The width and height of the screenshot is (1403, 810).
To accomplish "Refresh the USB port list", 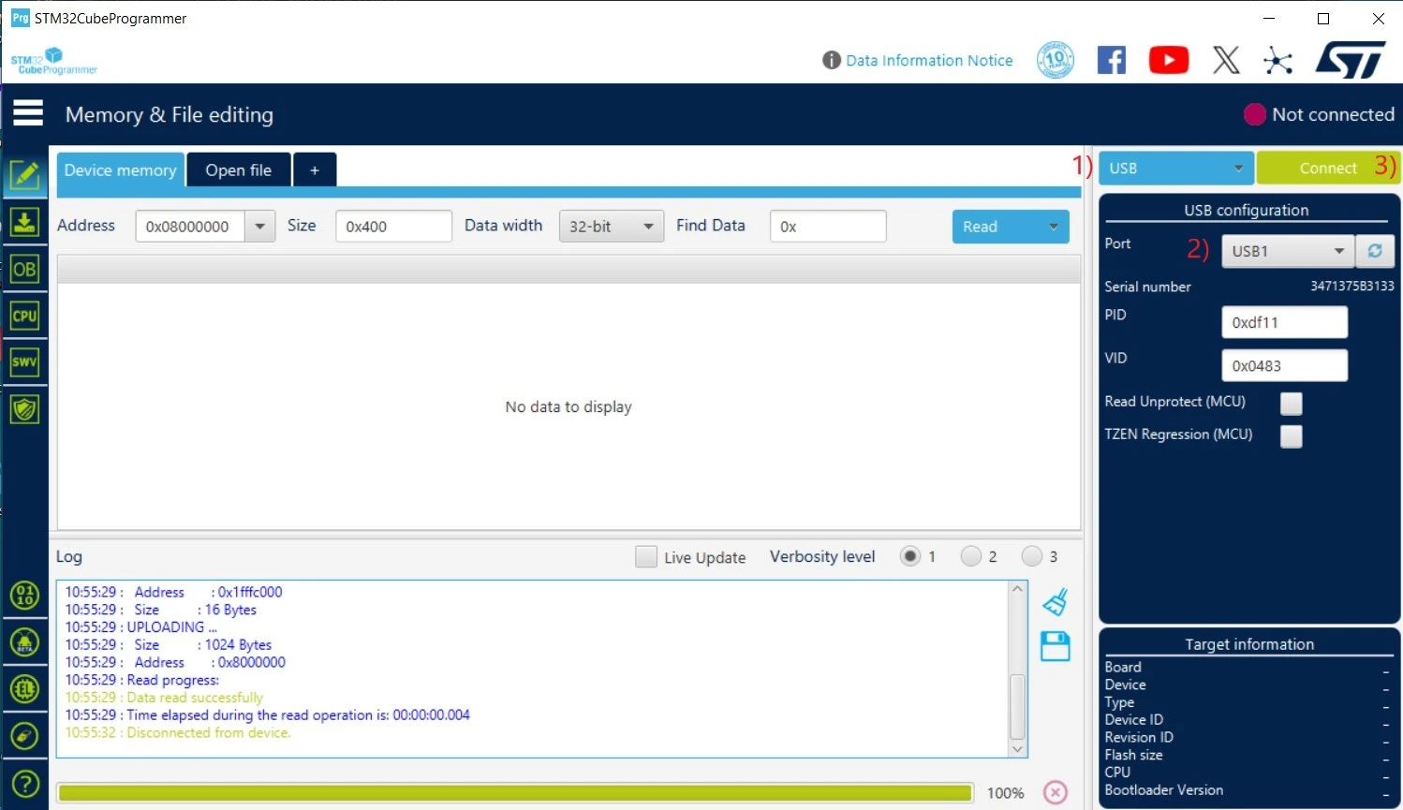I will click(x=1375, y=251).
